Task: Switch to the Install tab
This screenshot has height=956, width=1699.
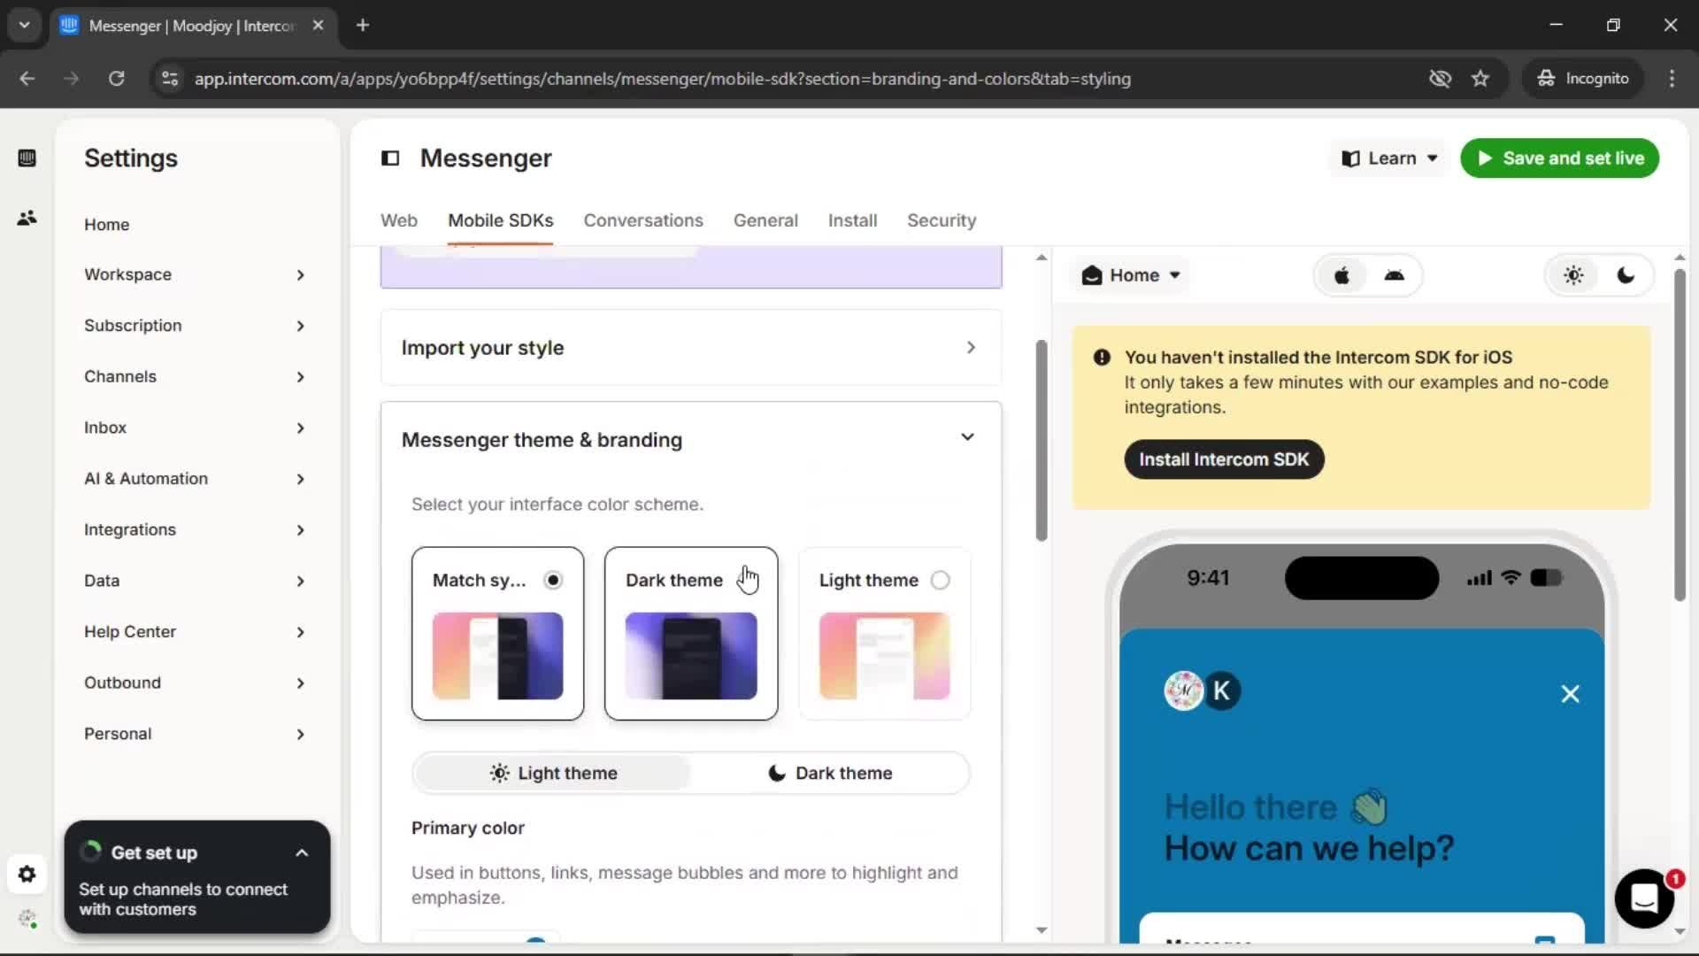Action: pos(852,220)
